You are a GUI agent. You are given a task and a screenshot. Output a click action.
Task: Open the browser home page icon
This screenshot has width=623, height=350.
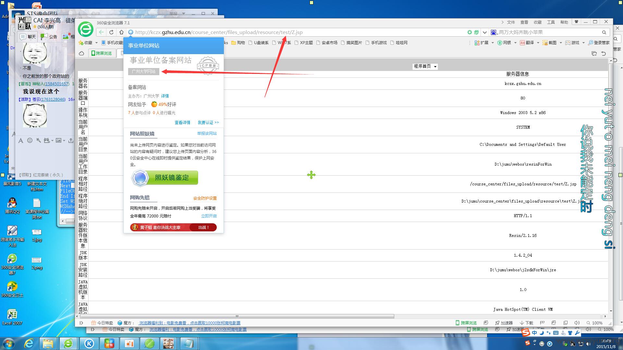(121, 32)
